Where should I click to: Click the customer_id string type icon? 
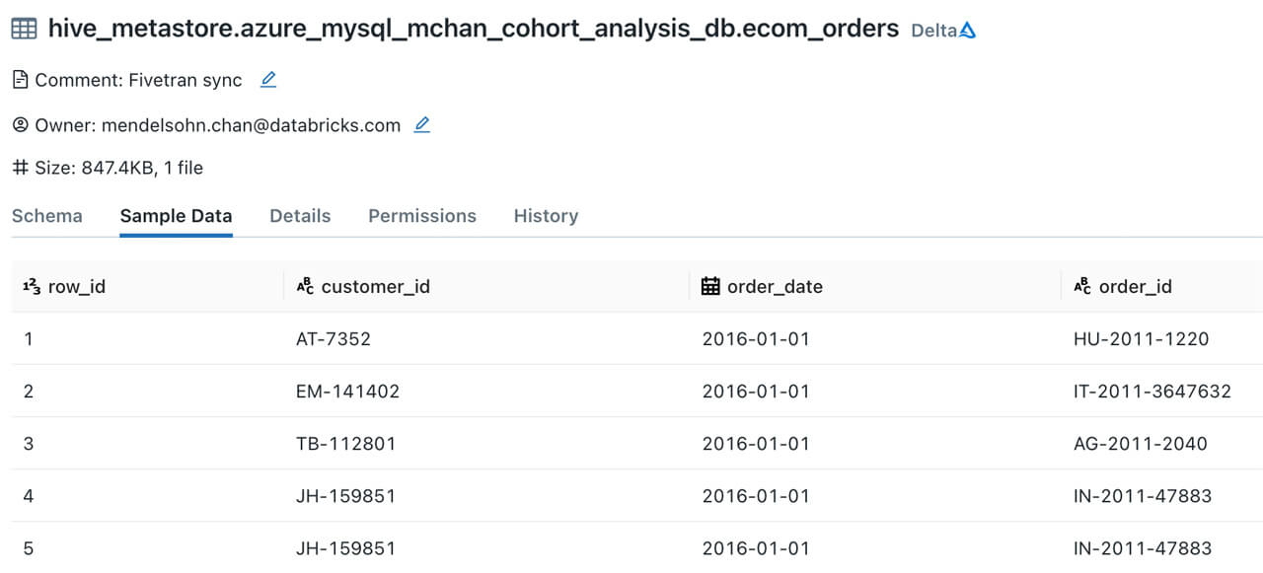(305, 287)
